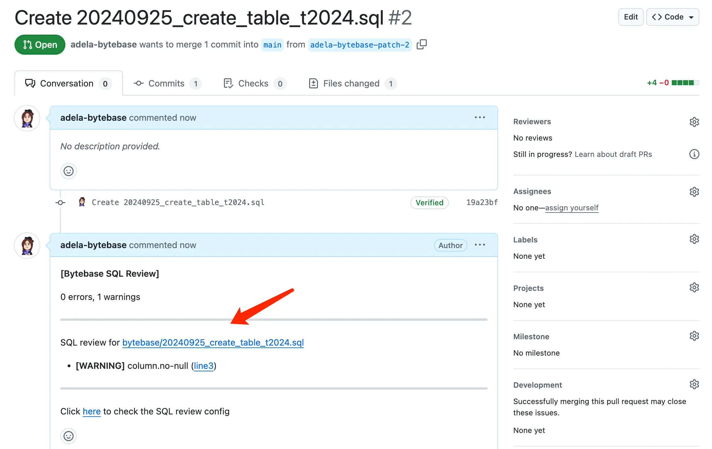Open options menu of Author comment

click(480, 245)
